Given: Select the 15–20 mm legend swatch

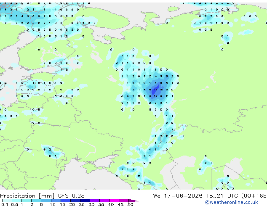Looking at the screenshot, I should pyautogui.click(x=65, y=201).
